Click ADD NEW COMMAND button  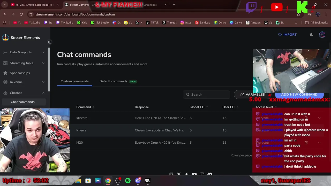[299, 95]
